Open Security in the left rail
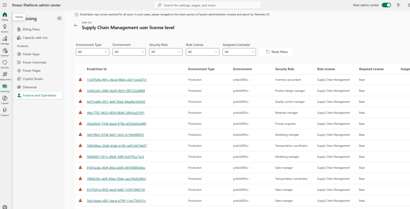Image resolution: width=410 pixels, height=209 pixels. tap(5, 64)
